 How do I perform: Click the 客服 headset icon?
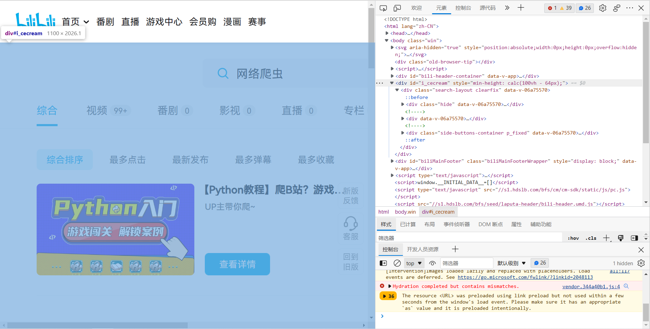351,223
